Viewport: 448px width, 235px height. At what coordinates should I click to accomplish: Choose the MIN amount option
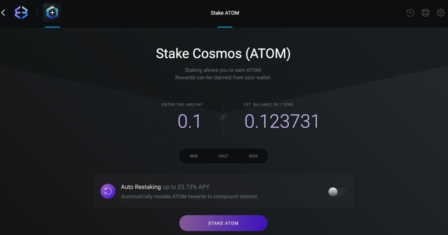[194, 156]
